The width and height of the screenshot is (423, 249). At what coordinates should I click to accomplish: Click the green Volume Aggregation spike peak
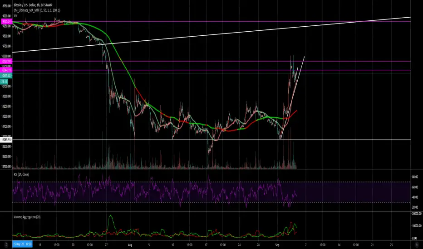point(111,215)
